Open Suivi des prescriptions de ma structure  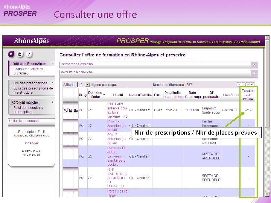click(33, 90)
